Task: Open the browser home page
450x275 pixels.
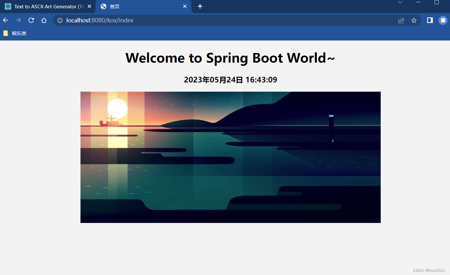Action: (44, 20)
